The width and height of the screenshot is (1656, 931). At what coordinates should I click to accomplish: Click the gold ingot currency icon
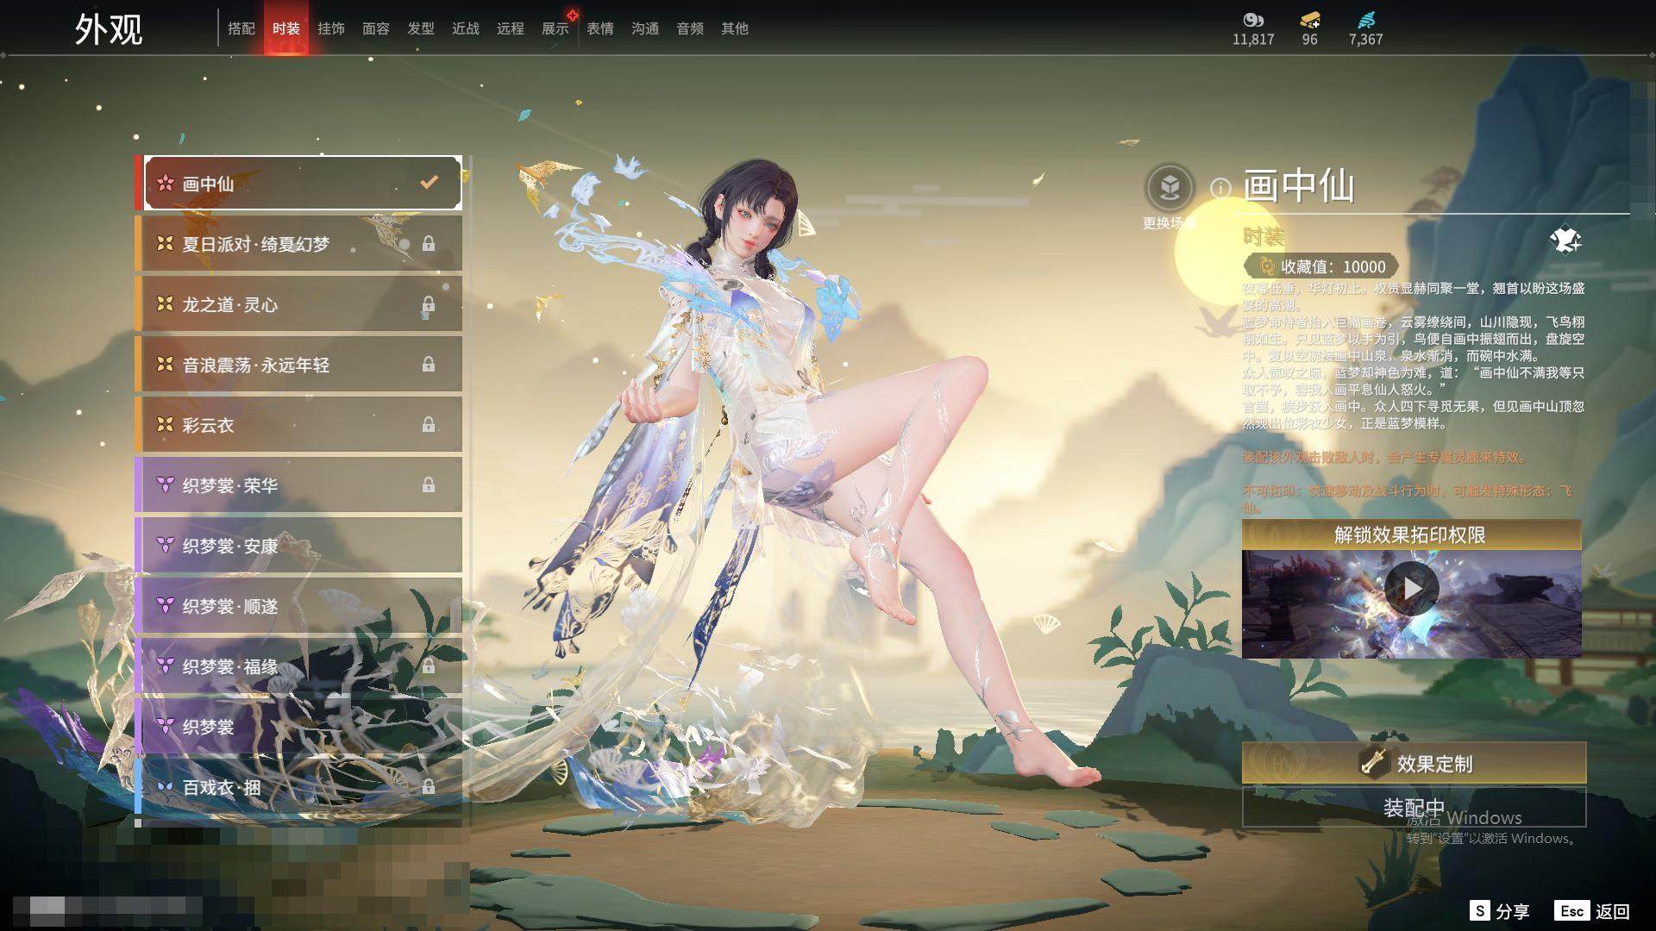[x=1309, y=20]
